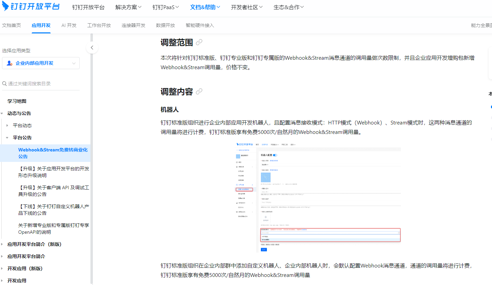Image resolution: width=492 pixels, height=285 pixels.
Task: Open the 解决方案 dropdown menu
Action: coord(128,7)
